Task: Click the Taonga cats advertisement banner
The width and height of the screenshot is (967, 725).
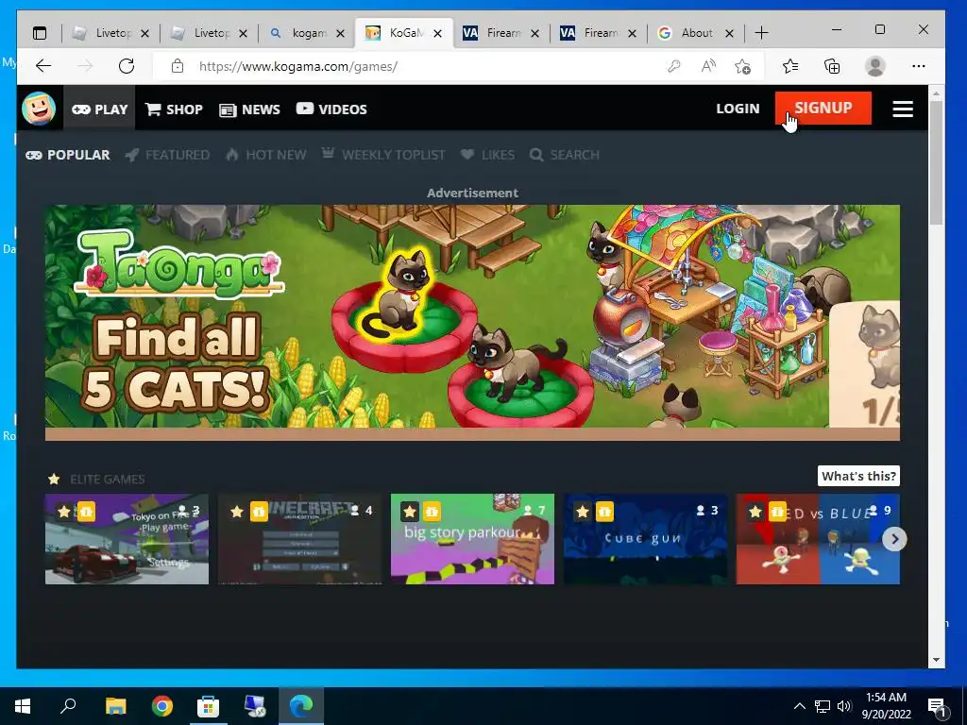Action: coord(472,323)
